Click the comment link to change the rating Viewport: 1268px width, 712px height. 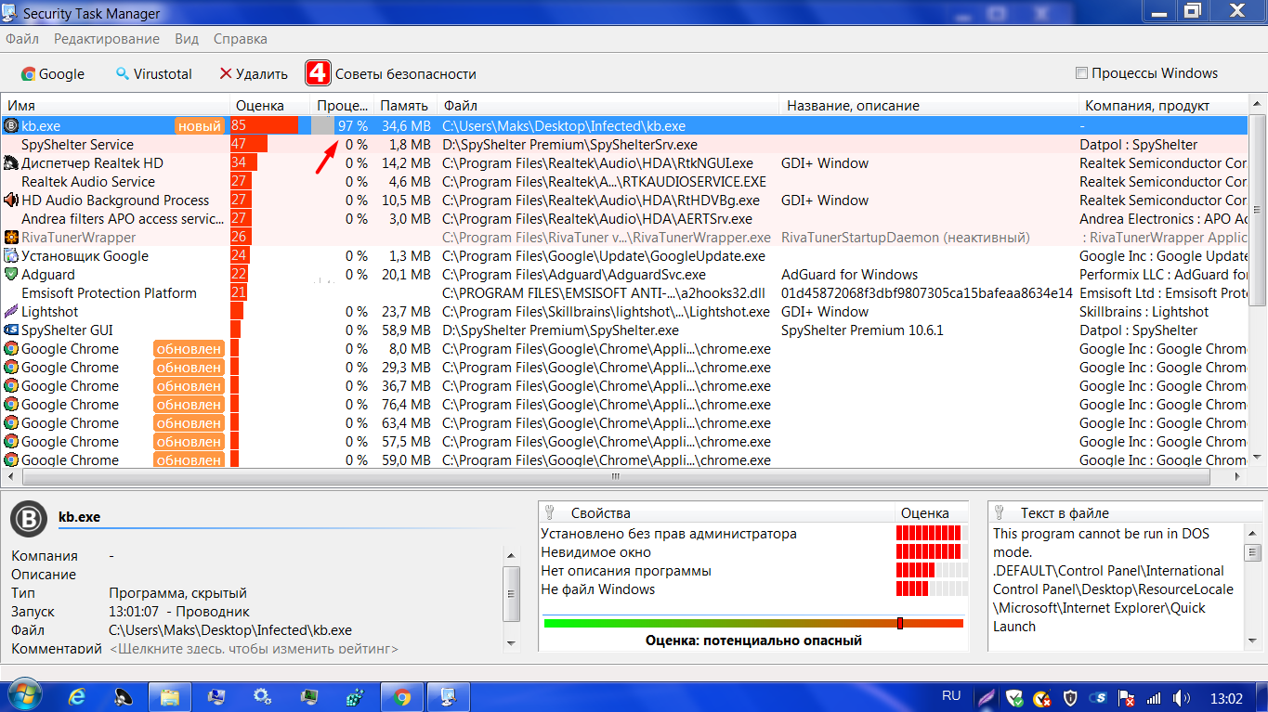(254, 649)
